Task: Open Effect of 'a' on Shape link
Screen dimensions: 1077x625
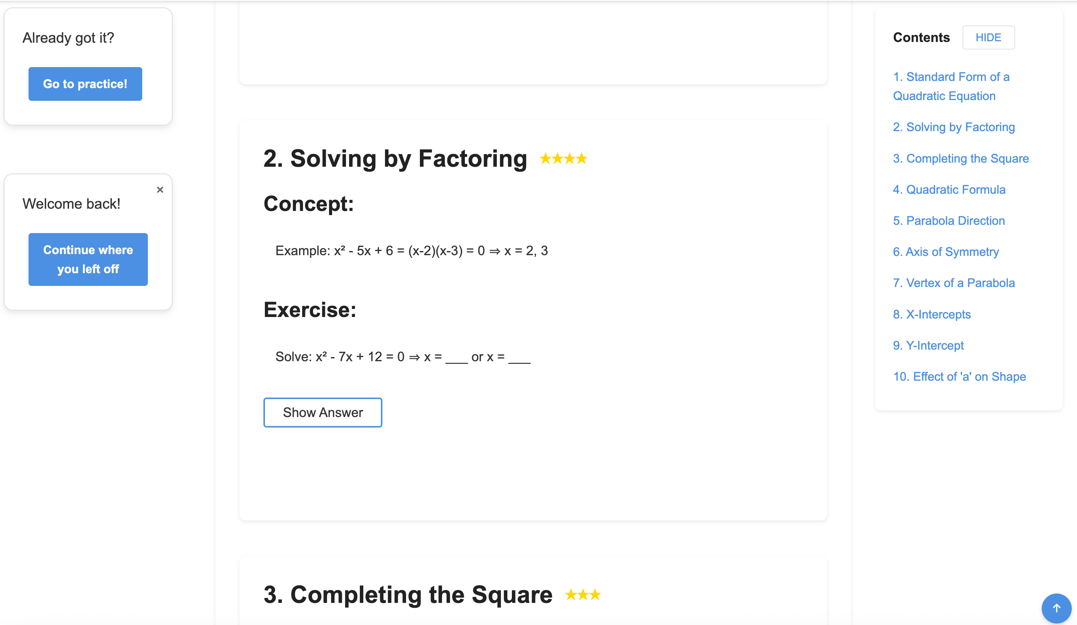Action: (x=960, y=377)
